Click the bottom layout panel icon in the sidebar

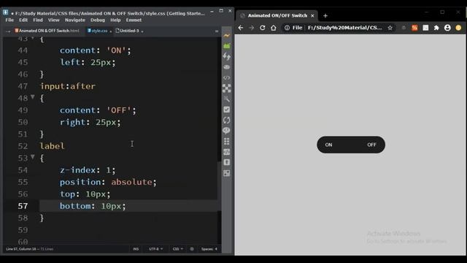coord(227,173)
